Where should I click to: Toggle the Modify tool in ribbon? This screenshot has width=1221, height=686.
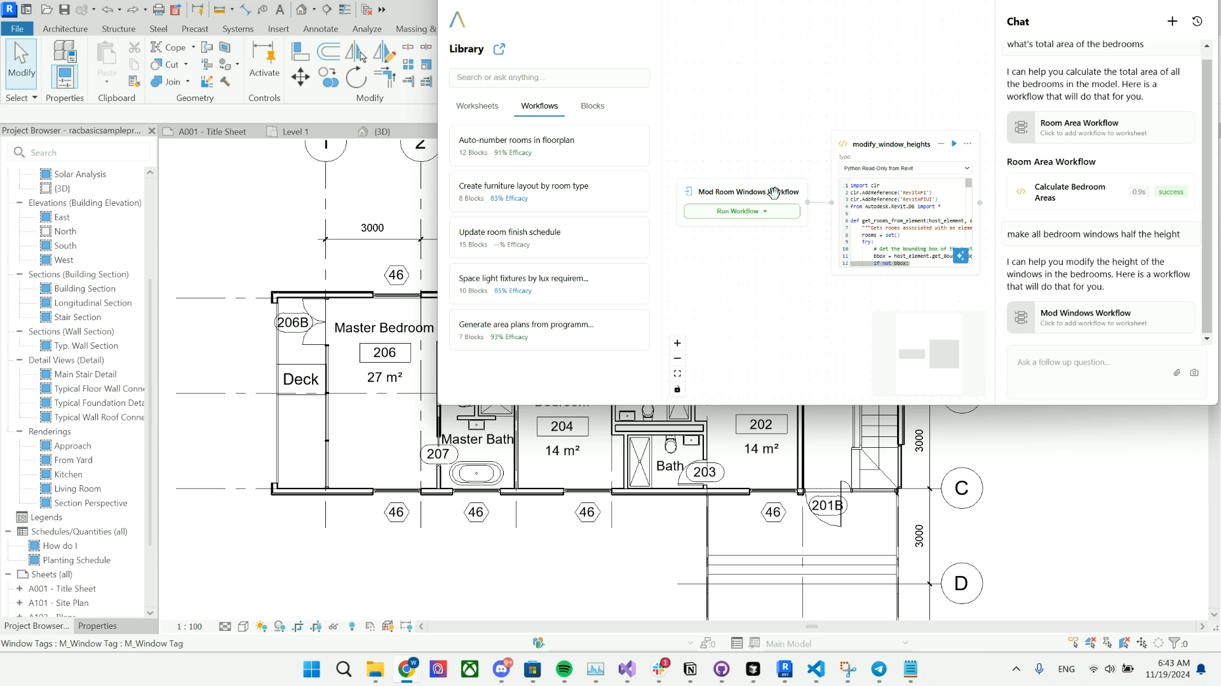[22, 62]
